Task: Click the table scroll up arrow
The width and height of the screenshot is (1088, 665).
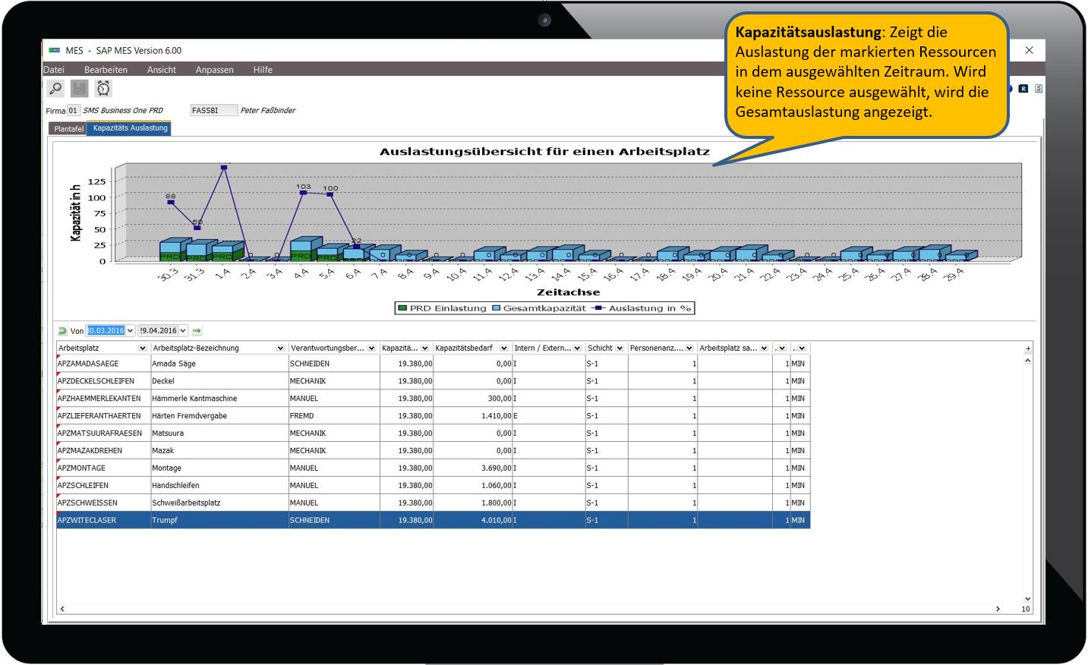Action: pyautogui.click(x=1027, y=361)
